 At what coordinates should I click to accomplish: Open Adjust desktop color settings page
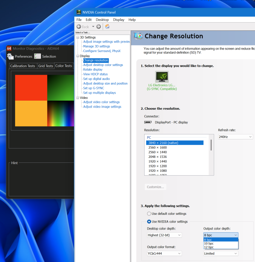coord(103,65)
